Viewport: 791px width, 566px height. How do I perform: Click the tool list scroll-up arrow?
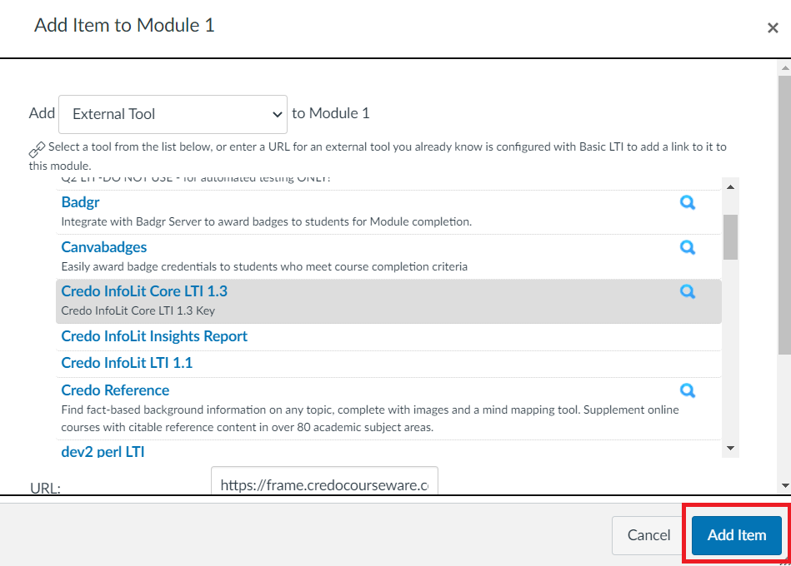(730, 186)
